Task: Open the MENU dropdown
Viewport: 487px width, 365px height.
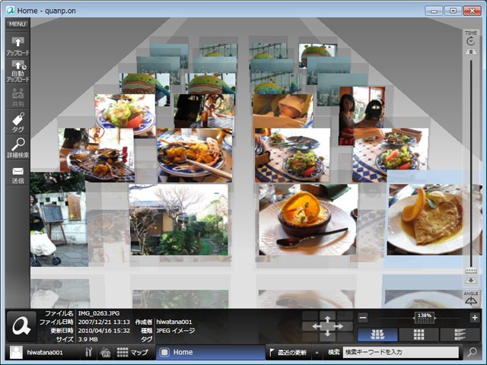Action: (18, 24)
